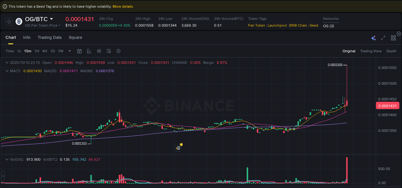The image size is (402, 188).
Task: Click the red last price label 0.0001431
Action: click(388, 105)
